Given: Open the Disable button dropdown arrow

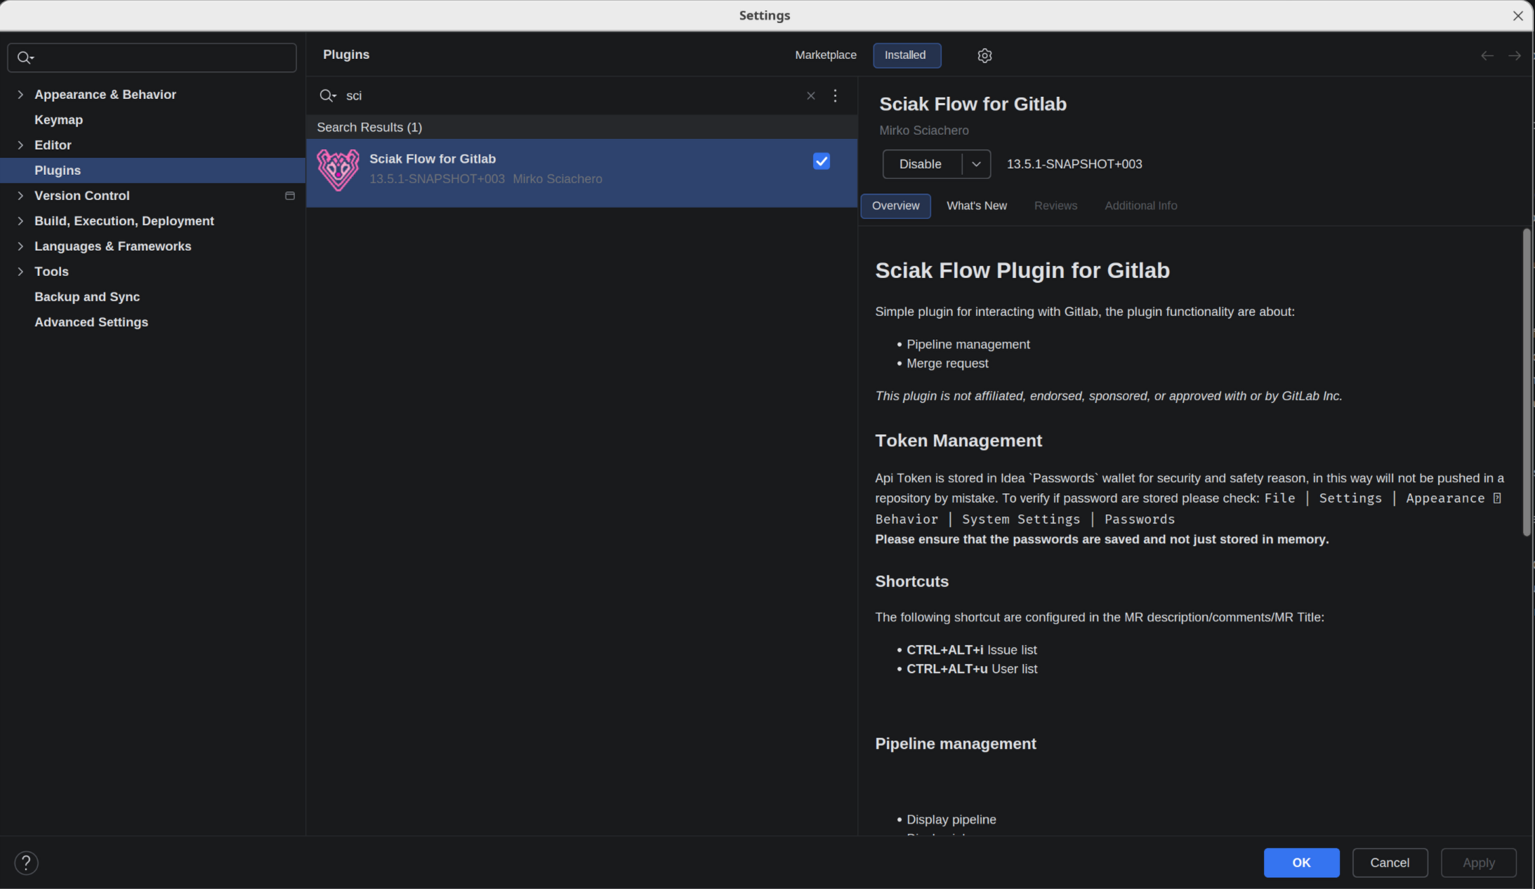Looking at the screenshot, I should click(x=976, y=164).
